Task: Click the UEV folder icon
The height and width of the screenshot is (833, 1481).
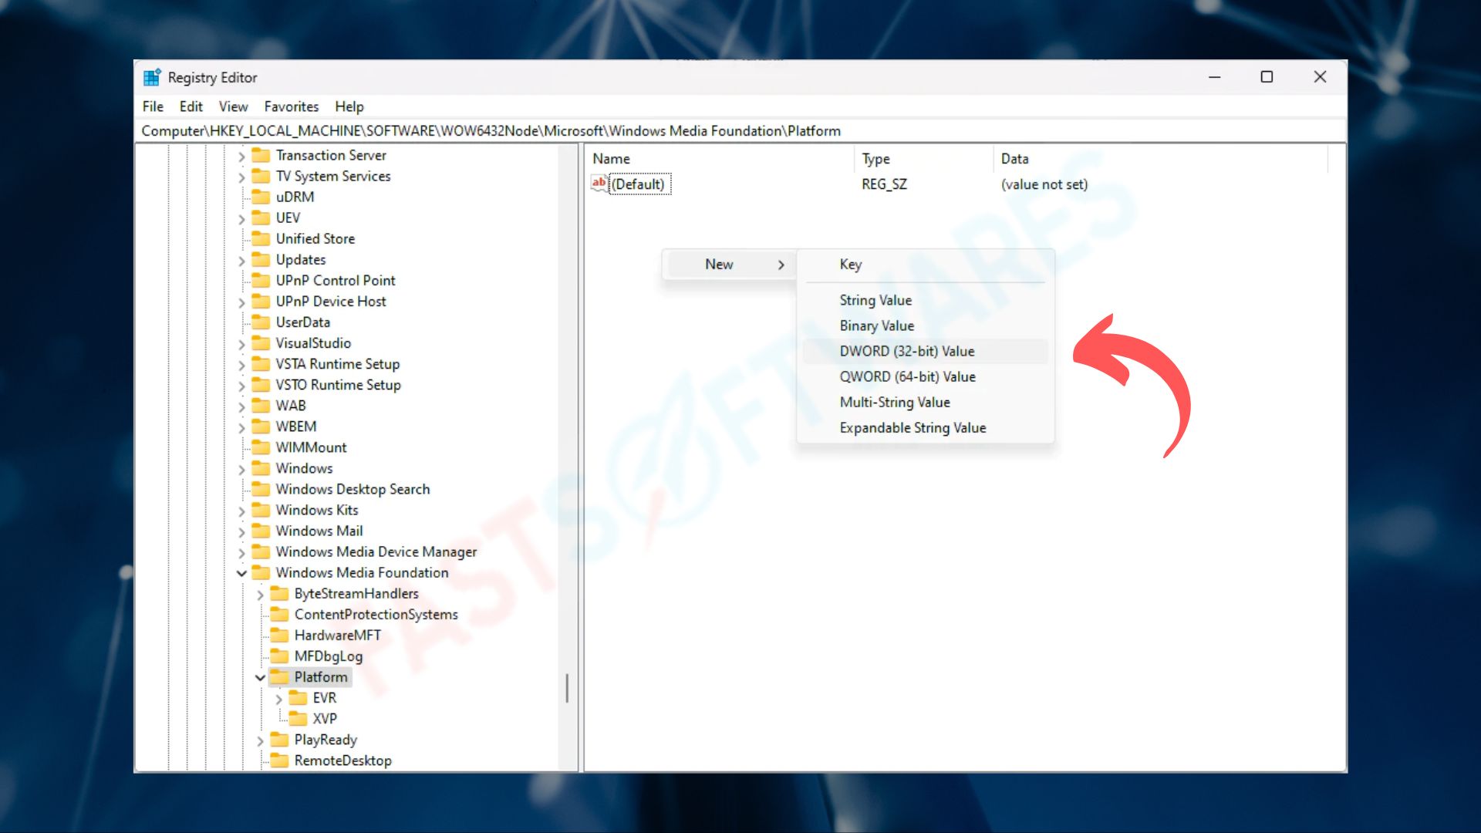Action: 261,218
